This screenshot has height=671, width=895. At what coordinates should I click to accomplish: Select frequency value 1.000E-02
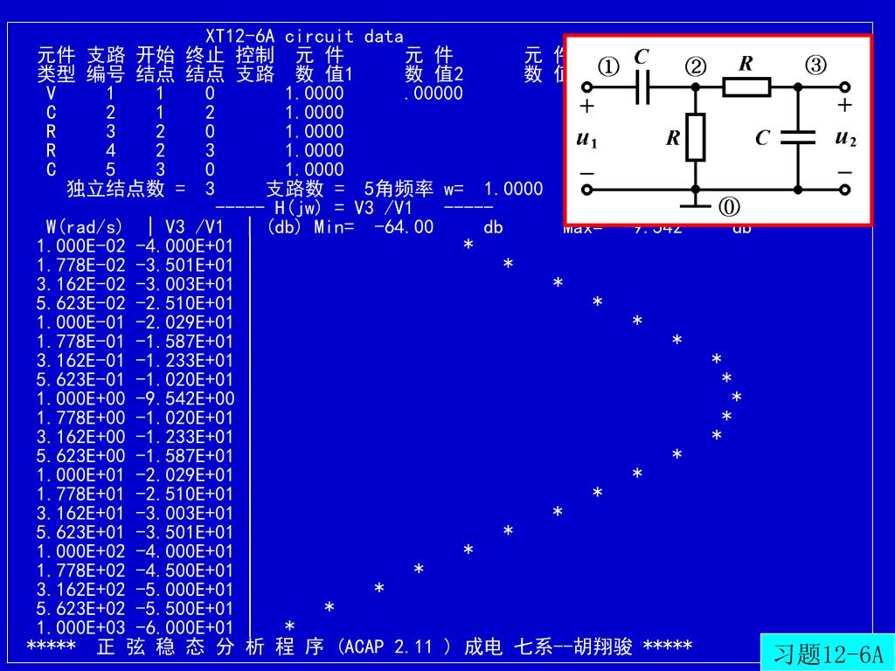pyautogui.click(x=80, y=246)
